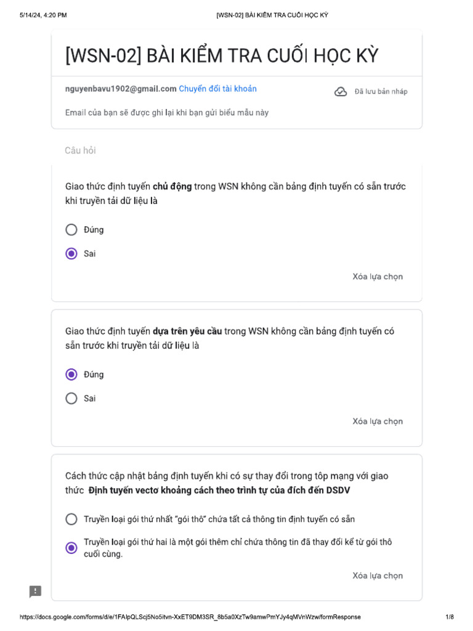The height and width of the screenshot is (631, 473).
Task: Click 'Chuyển đổi tài khoản' link
Action: coord(217,89)
